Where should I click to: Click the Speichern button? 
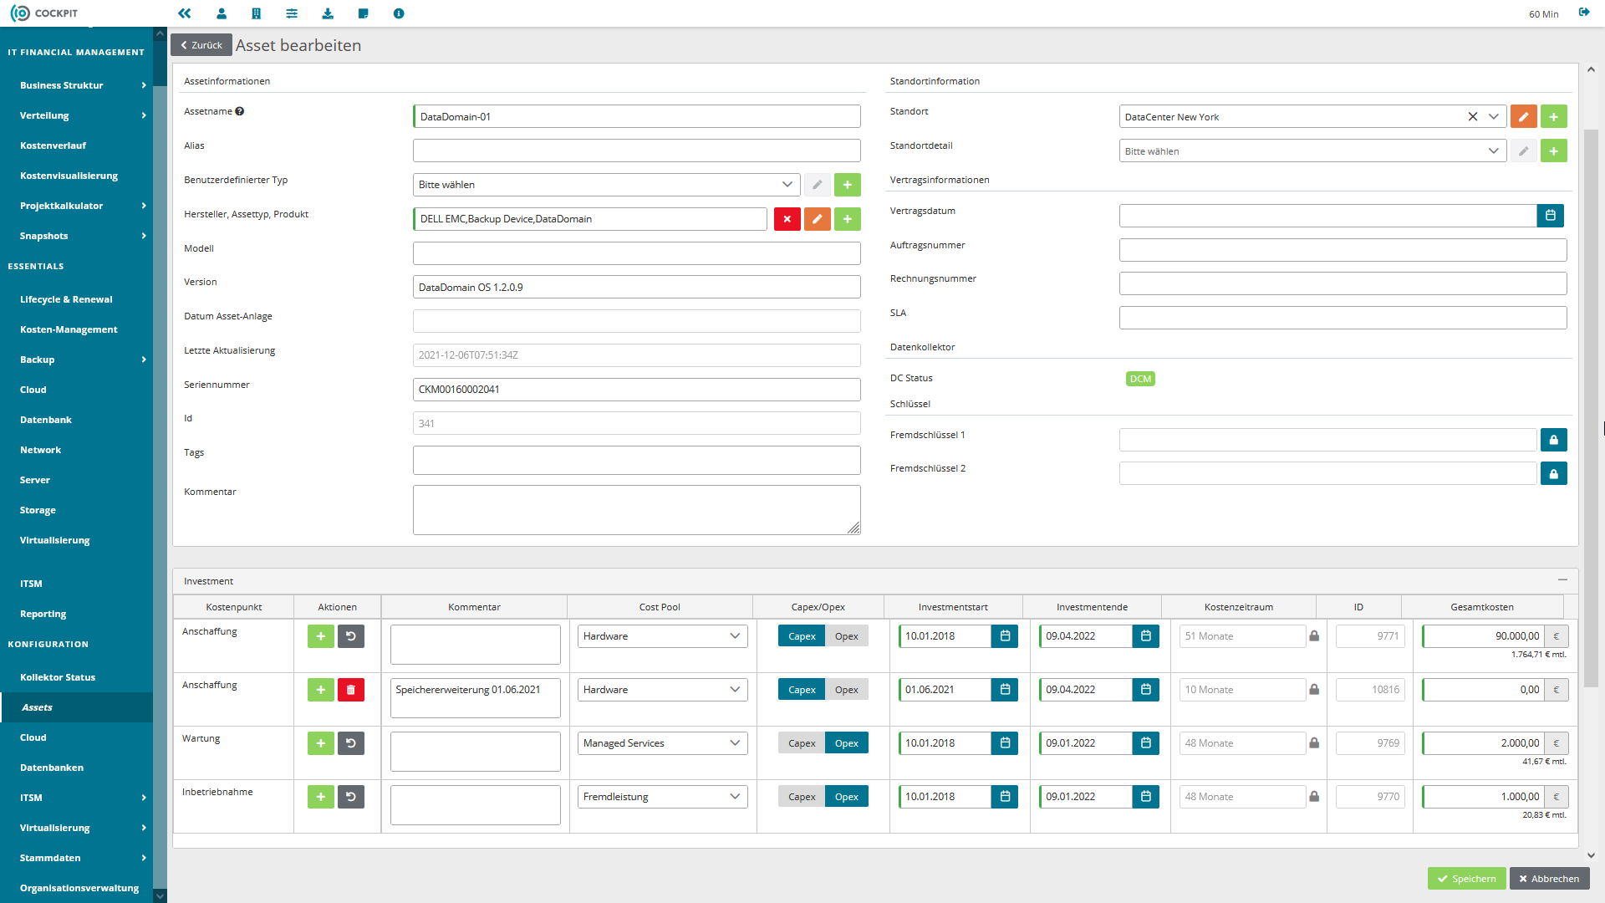tap(1466, 879)
